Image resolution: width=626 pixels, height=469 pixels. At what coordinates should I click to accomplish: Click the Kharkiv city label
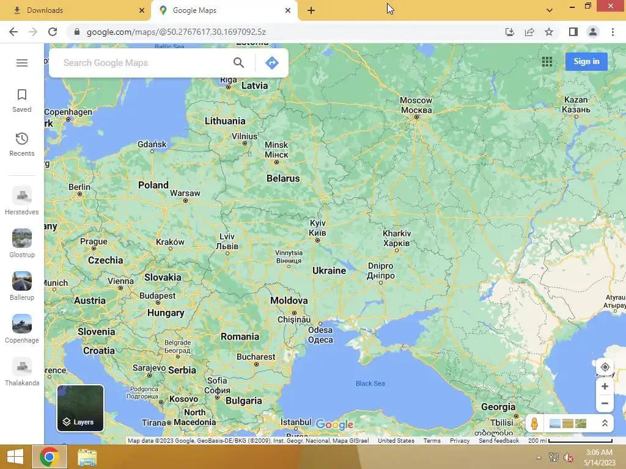pyautogui.click(x=396, y=238)
